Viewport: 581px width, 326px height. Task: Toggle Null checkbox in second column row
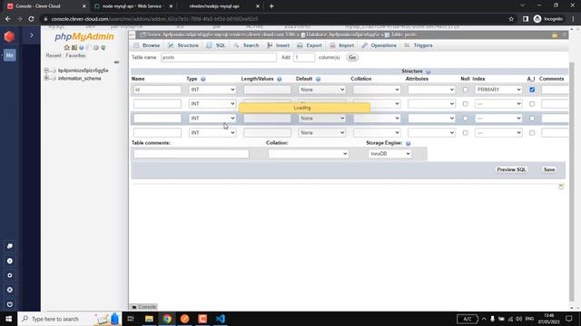tap(465, 104)
